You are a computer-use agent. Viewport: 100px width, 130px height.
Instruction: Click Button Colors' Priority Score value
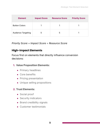click(79, 26)
